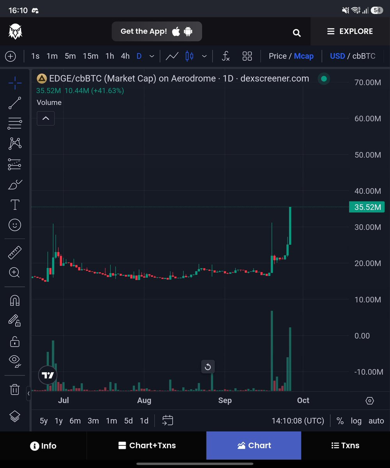Open timezone menu at 14:10:08 (UTC)
This screenshot has width=390, height=468.
298,421
